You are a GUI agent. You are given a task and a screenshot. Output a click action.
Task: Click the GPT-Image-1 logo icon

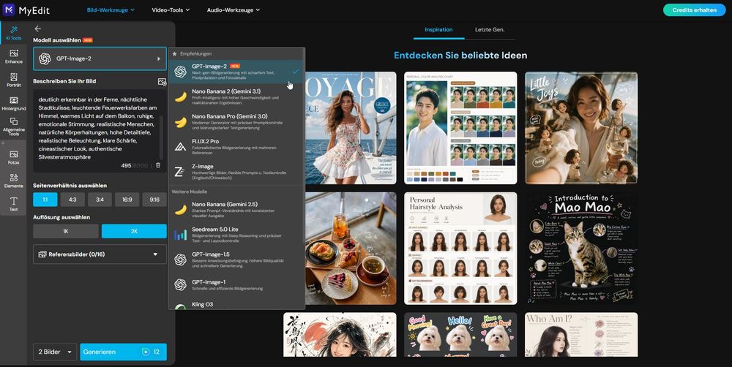tap(180, 284)
